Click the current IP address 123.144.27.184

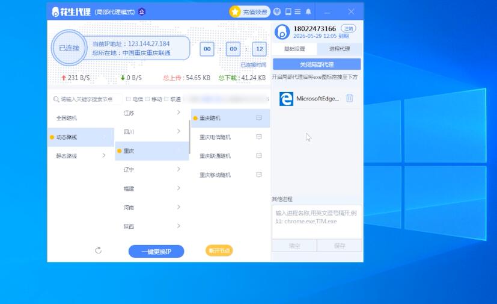tap(148, 44)
